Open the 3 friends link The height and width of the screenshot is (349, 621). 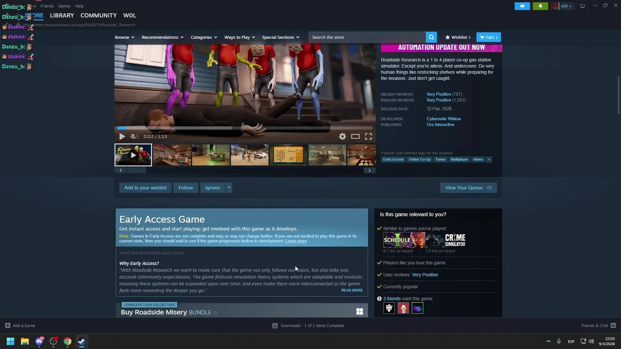[x=392, y=299]
